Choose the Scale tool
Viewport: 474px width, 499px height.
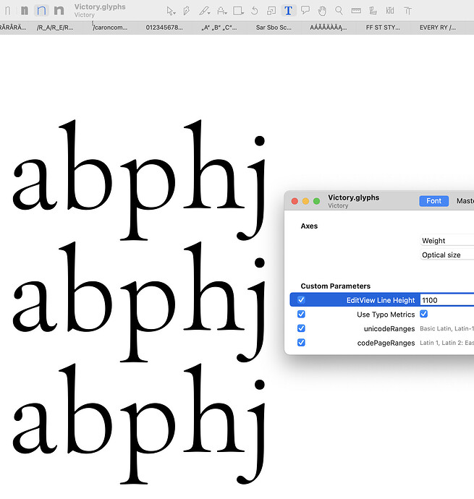pyautogui.click(x=271, y=11)
